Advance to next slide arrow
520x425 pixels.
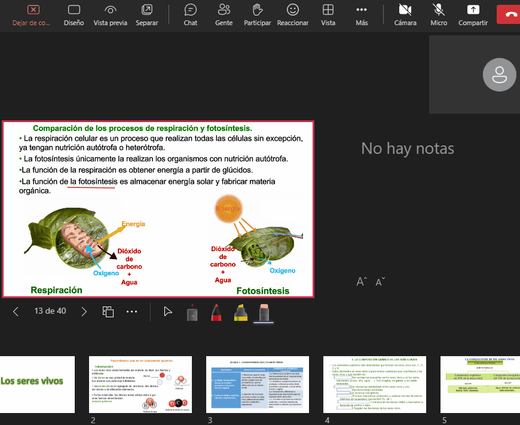click(84, 311)
